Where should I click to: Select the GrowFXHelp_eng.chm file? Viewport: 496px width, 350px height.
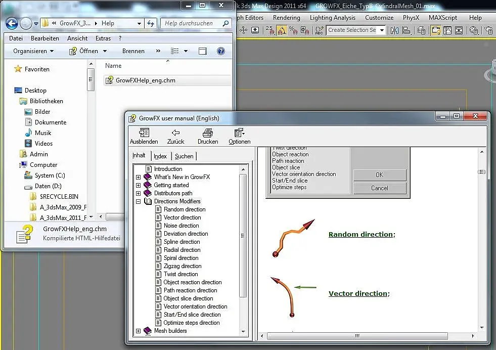146,80
